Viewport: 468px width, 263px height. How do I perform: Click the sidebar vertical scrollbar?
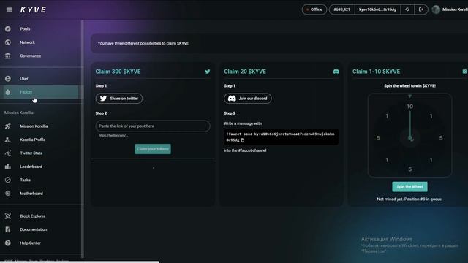pos(83,139)
